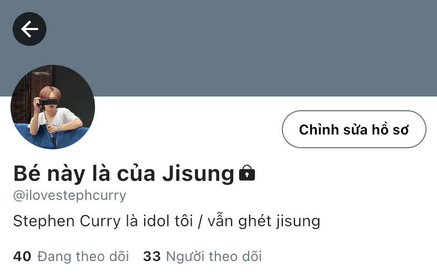The image size is (437, 279).
Task: Click the @ilovestephcurry username handle
Action: [x=70, y=196]
